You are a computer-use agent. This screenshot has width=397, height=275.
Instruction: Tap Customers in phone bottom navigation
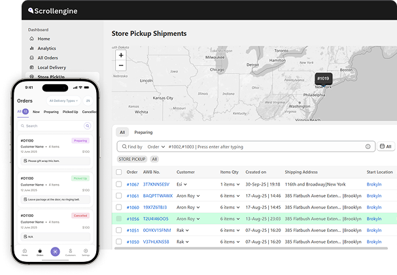coord(71,252)
